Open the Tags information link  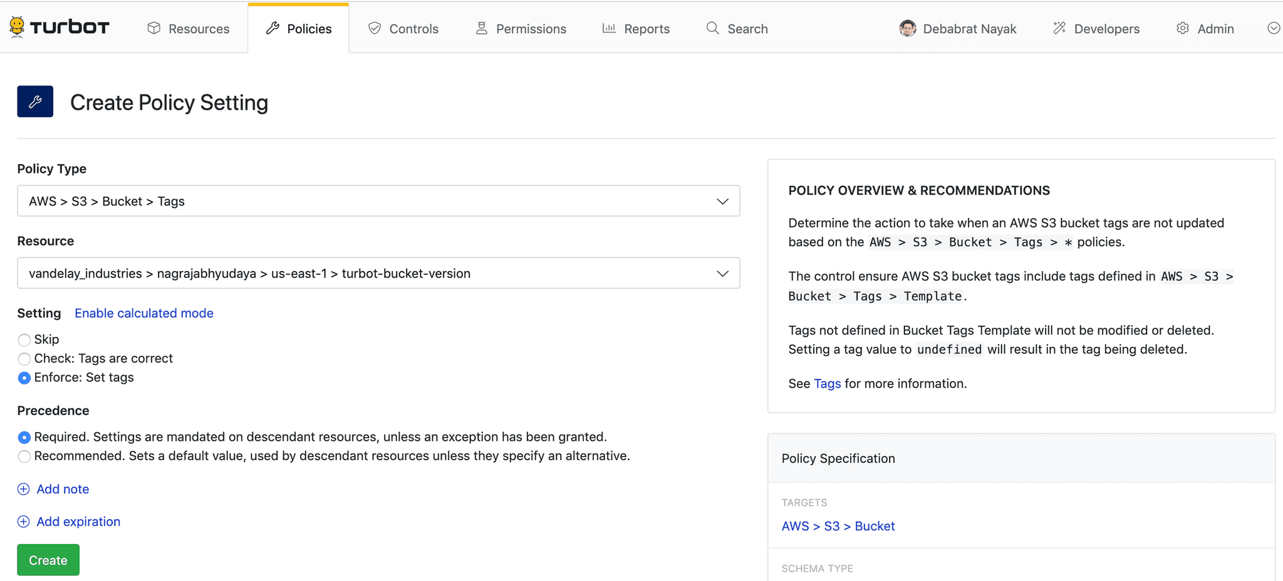pyautogui.click(x=827, y=383)
